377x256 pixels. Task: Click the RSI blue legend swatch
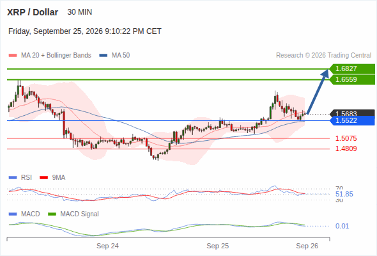pos(13,178)
